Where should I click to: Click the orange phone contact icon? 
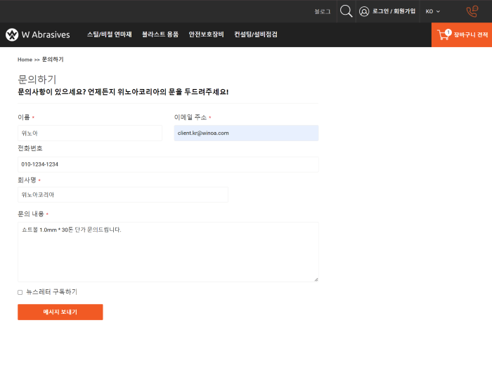coord(472,11)
